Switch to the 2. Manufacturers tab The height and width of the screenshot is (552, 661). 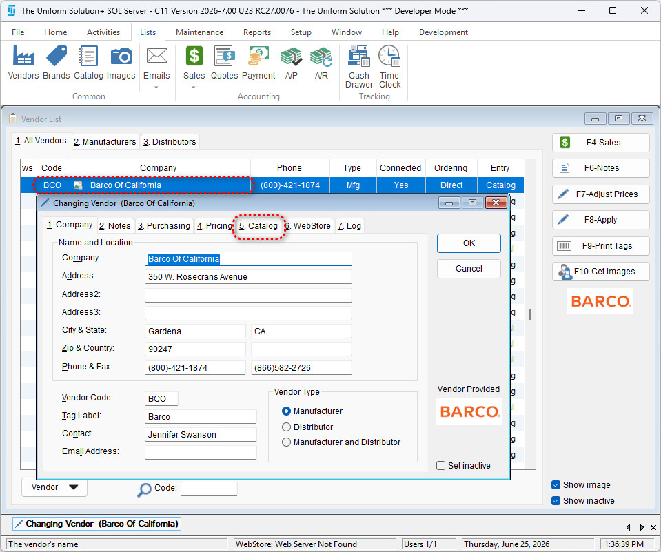[105, 141]
